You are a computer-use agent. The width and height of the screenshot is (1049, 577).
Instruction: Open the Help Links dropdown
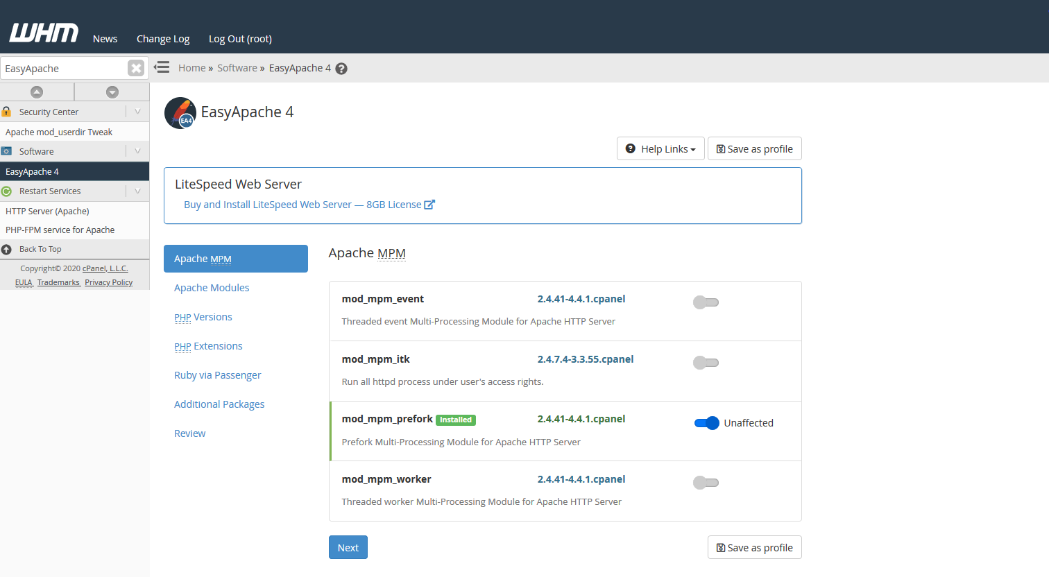pos(660,149)
